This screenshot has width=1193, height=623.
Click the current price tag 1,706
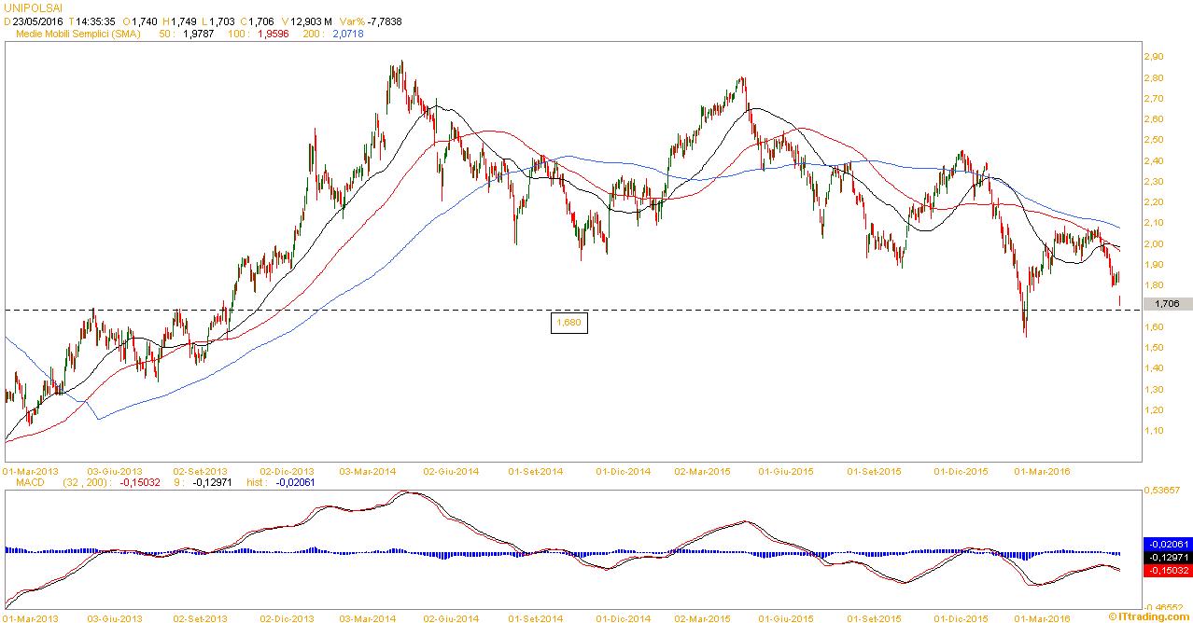(1168, 303)
